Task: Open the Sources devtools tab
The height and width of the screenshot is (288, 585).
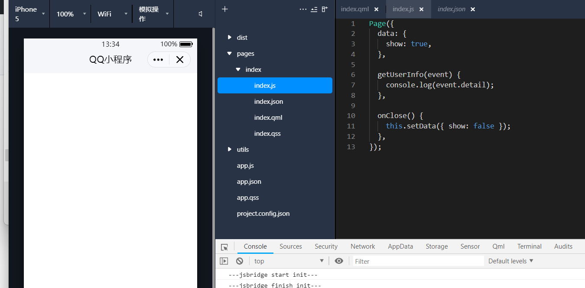Action: pos(291,246)
